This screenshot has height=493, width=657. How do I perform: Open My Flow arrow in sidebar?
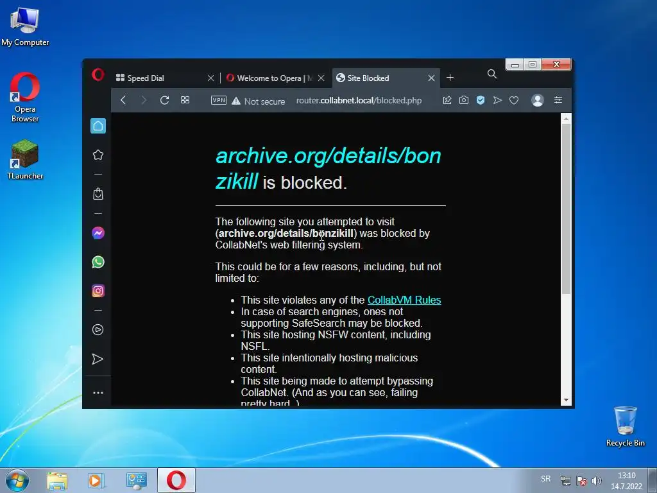[98, 359]
